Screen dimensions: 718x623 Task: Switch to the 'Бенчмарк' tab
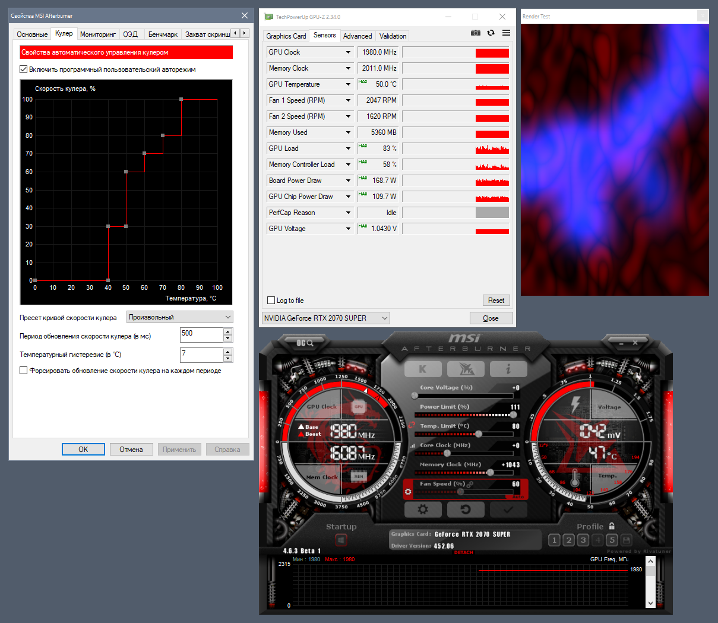[163, 34]
